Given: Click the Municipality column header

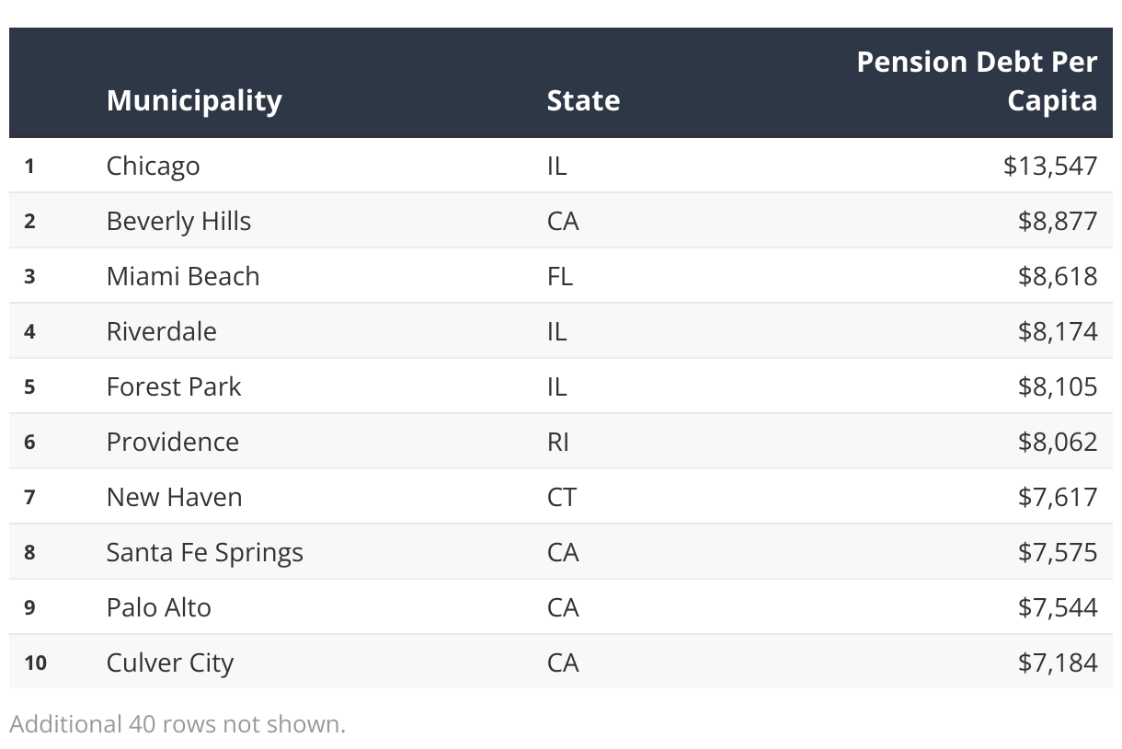Looking at the screenshot, I should point(194,100).
